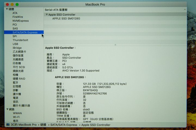
Task: Click 硬體 breadcrumb in path bar
Action: tap(43, 125)
